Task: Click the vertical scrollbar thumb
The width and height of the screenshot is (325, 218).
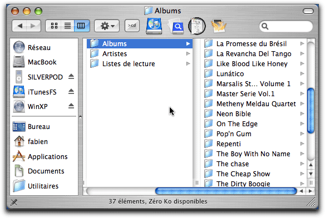Action: 311,111
